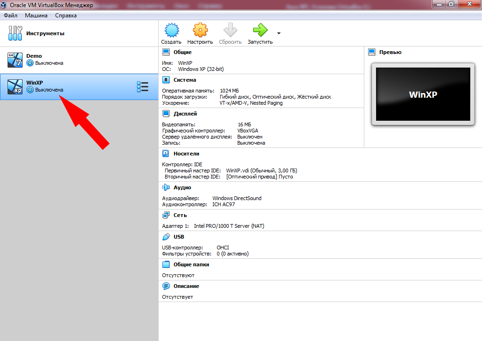The width and height of the screenshot is (482, 341).
Task: Select the Demo machine name
Action: [x=34, y=56]
